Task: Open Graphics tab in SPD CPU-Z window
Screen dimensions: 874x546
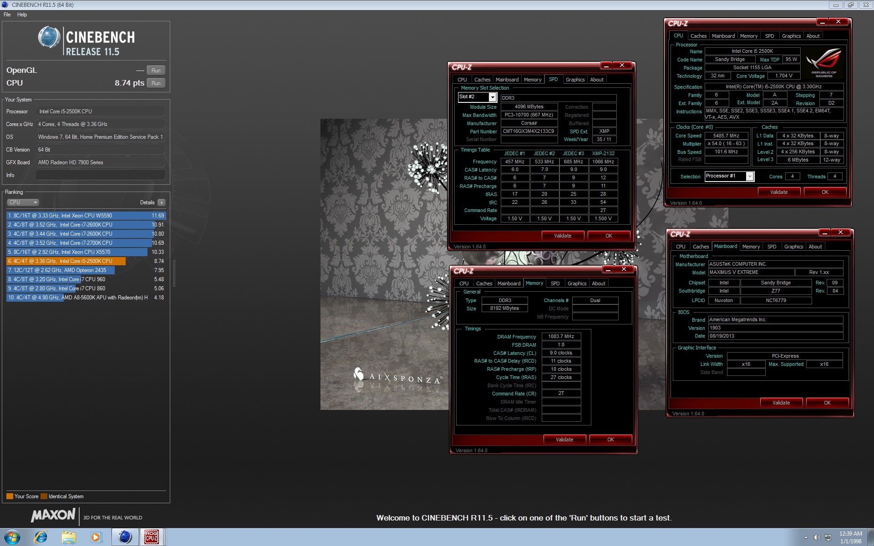Action: point(575,80)
